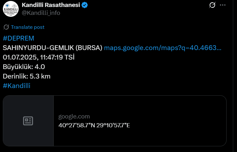Screen dimensions: 237x152
Task: Translate the post using Translate post link
Action: (x=27, y=27)
